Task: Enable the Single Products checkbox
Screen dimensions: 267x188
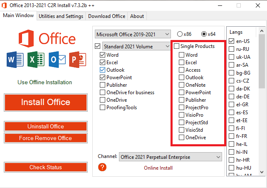Action: (177, 46)
